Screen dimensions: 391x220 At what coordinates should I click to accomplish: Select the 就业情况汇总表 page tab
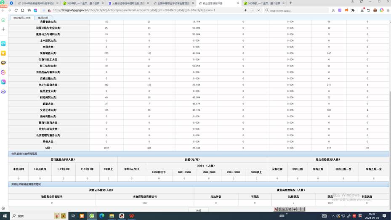(x=22, y=18)
